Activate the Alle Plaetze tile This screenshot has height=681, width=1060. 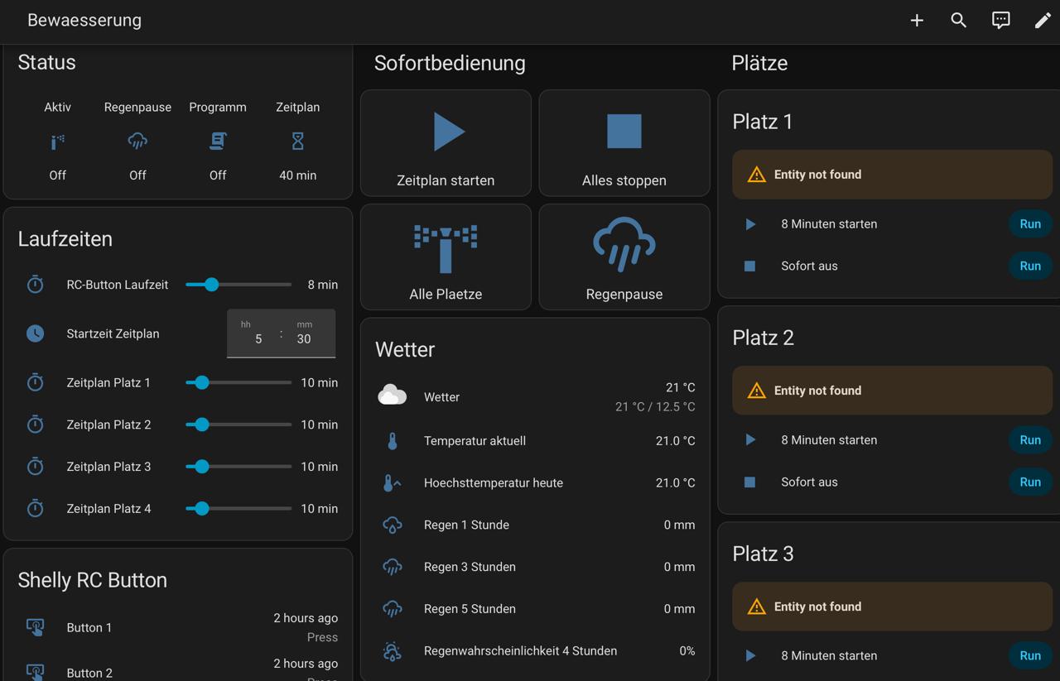click(446, 257)
